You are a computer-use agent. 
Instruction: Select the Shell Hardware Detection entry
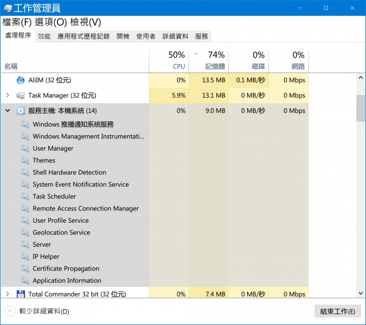click(69, 172)
